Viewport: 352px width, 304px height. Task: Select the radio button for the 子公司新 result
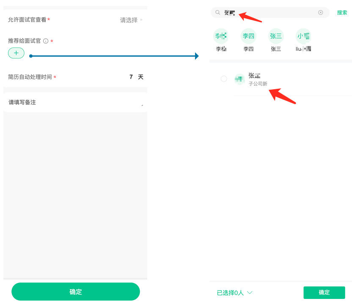pyautogui.click(x=224, y=79)
